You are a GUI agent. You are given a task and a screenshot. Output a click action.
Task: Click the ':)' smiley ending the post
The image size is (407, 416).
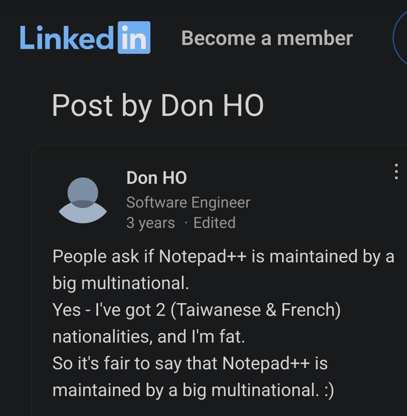coord(328,390)
